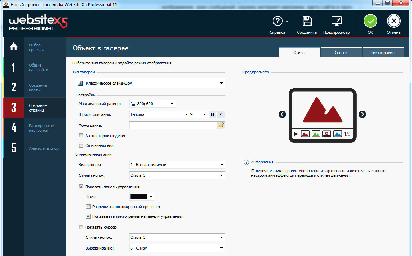
Task: Click the Сохранить floppy disk icon
Action: pos(307,21)
